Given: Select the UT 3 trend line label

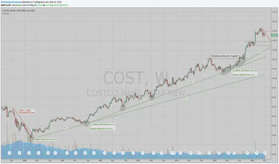Looking at the screenshot, I should (x=260, y=51).
